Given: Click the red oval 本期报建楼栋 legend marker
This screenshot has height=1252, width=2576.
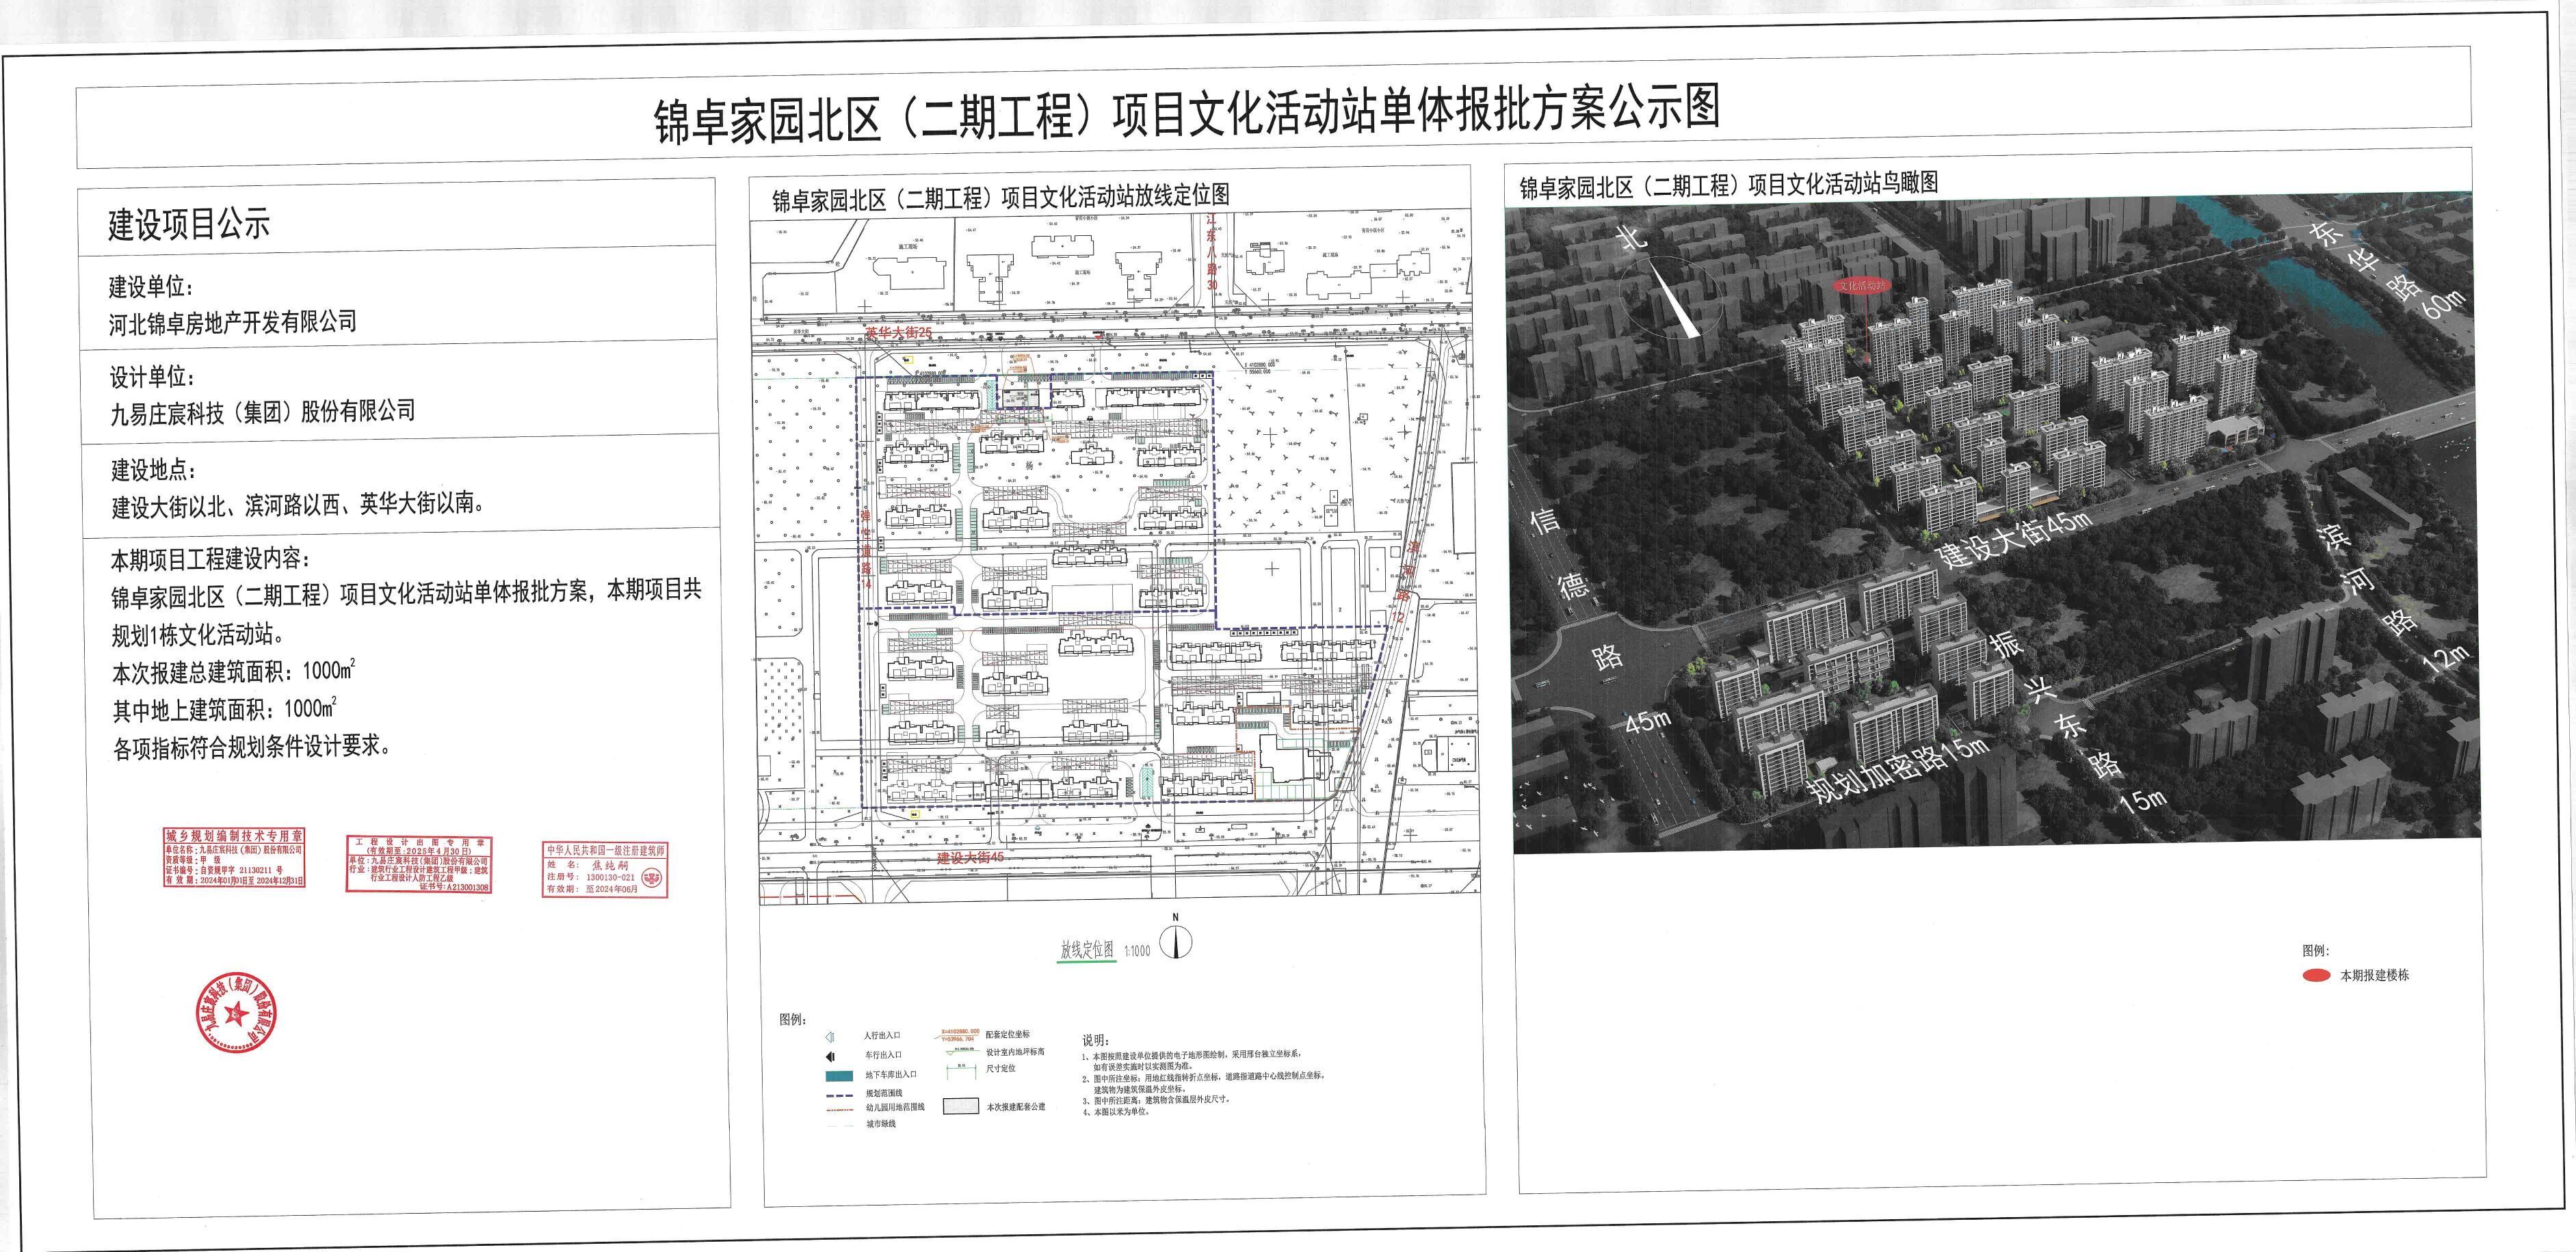Looking at the screenshot, I should [x=2316, y=976].
